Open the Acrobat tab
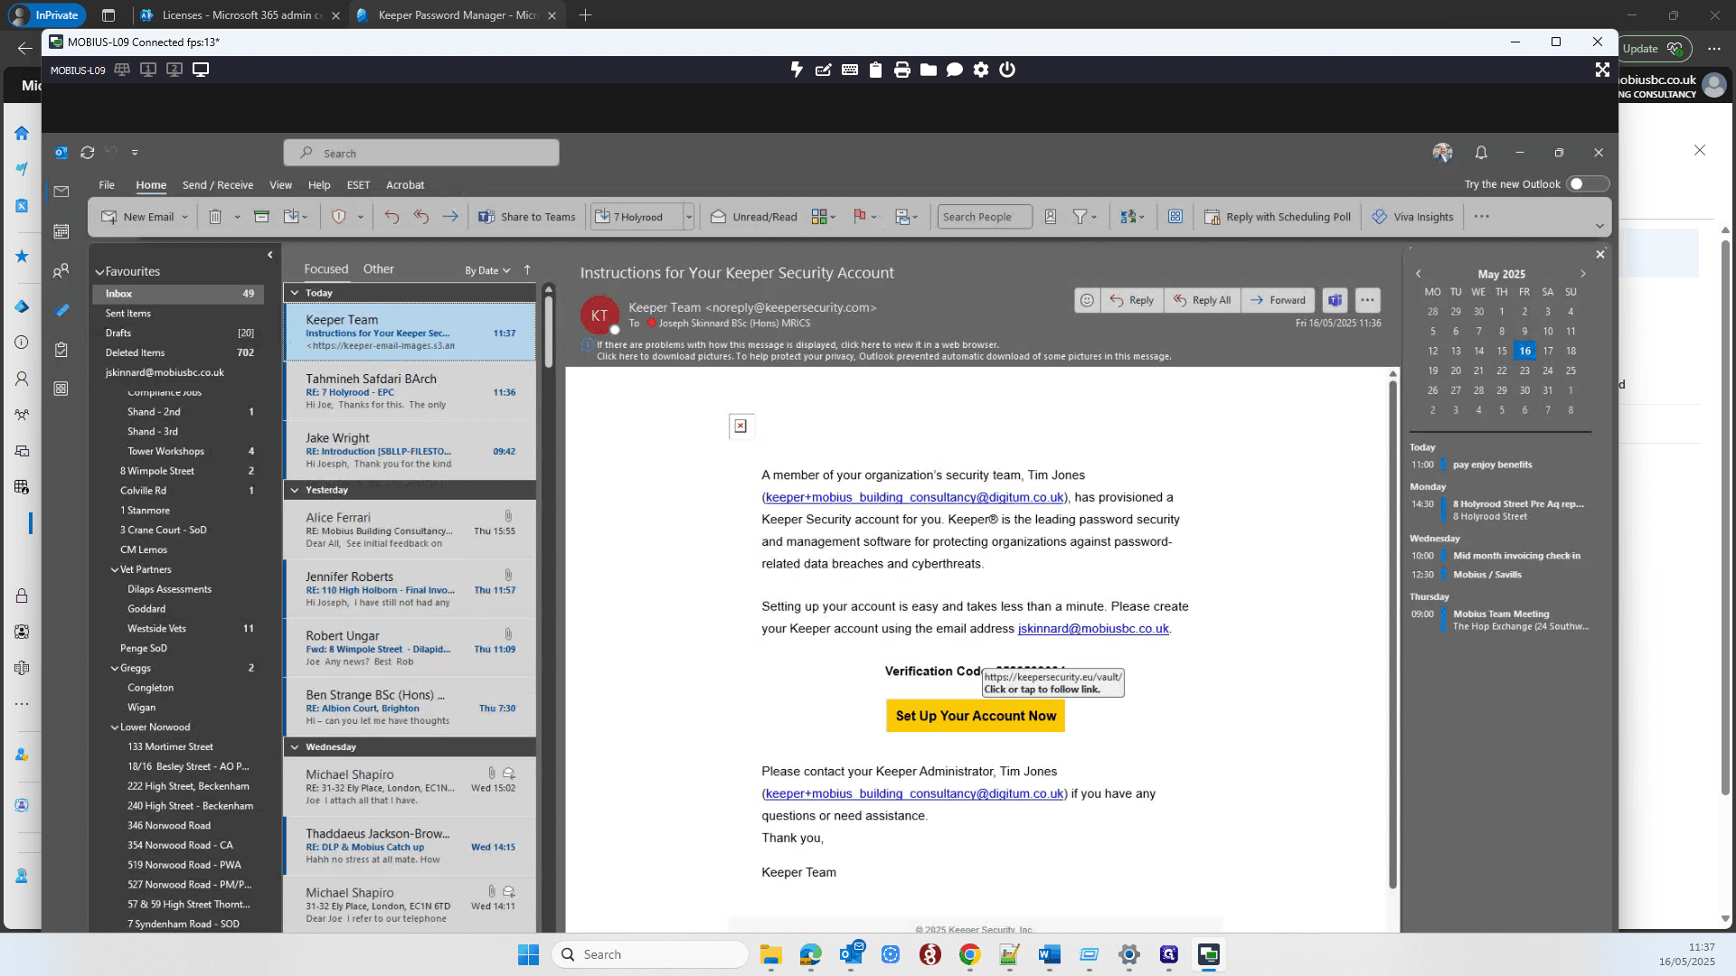Screen dimensions: 1736x976 click(405, 185)
